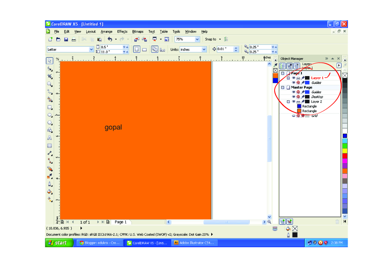Select the Pick tool
The height and width of the screenshot is (267, 378).
[50, 62]
